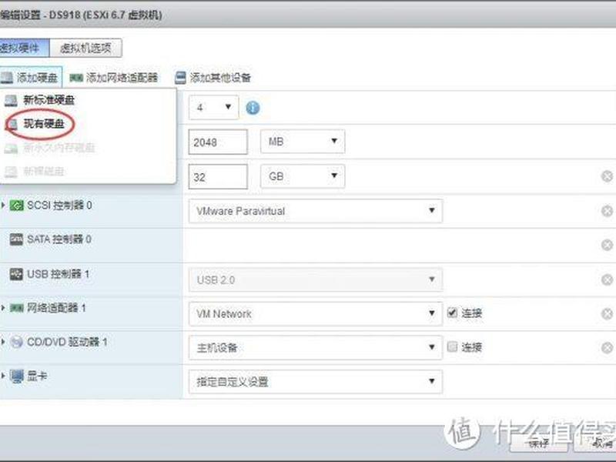Image resolution: width=616 pixels, height=462 pixels.
Task: Open the VM Network dropdown
Action: [316, 313]
